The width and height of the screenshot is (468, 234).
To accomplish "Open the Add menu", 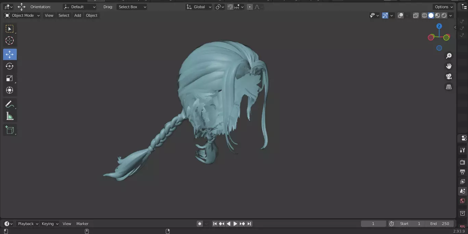I will pyautogui.click(x=78, y=15).
